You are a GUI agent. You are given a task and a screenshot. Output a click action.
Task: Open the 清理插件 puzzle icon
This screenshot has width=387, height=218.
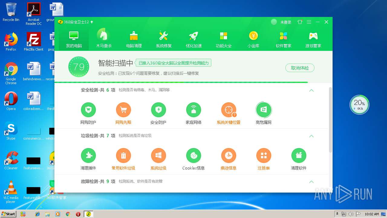(x=88, y=155)
